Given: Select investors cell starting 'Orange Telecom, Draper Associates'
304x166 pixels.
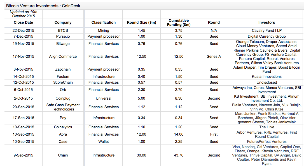Looking at the screenshot, I should (267, 44).
